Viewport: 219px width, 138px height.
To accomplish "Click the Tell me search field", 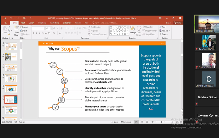I will [x=105, y=23].
